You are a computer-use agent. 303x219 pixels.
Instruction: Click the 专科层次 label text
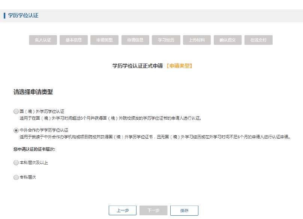(x=28, y=178)
